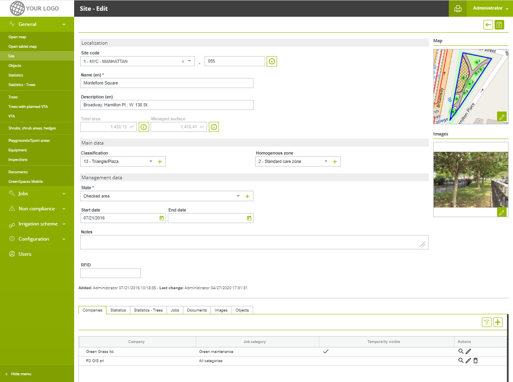Delete the R3 GIS srl company row
This screenshot has height=382, width=513.
point(476,360)
